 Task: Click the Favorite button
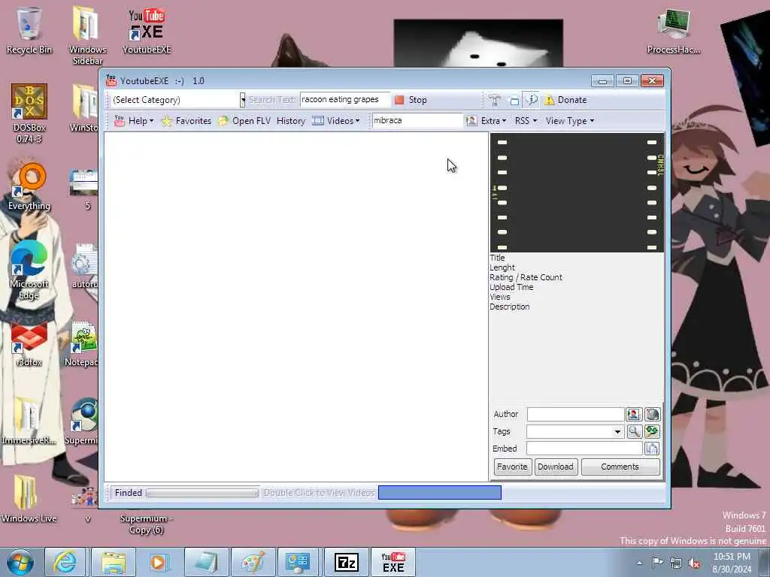point(512,467)
